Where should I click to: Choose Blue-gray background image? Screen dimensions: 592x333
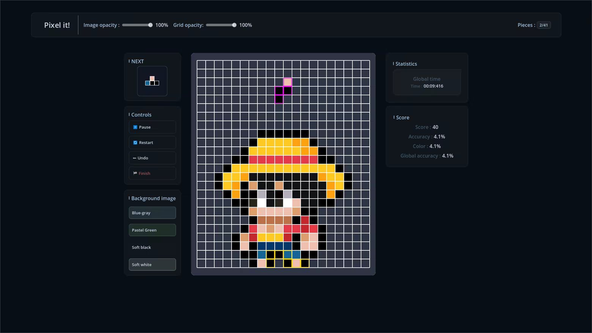(152, 213)
